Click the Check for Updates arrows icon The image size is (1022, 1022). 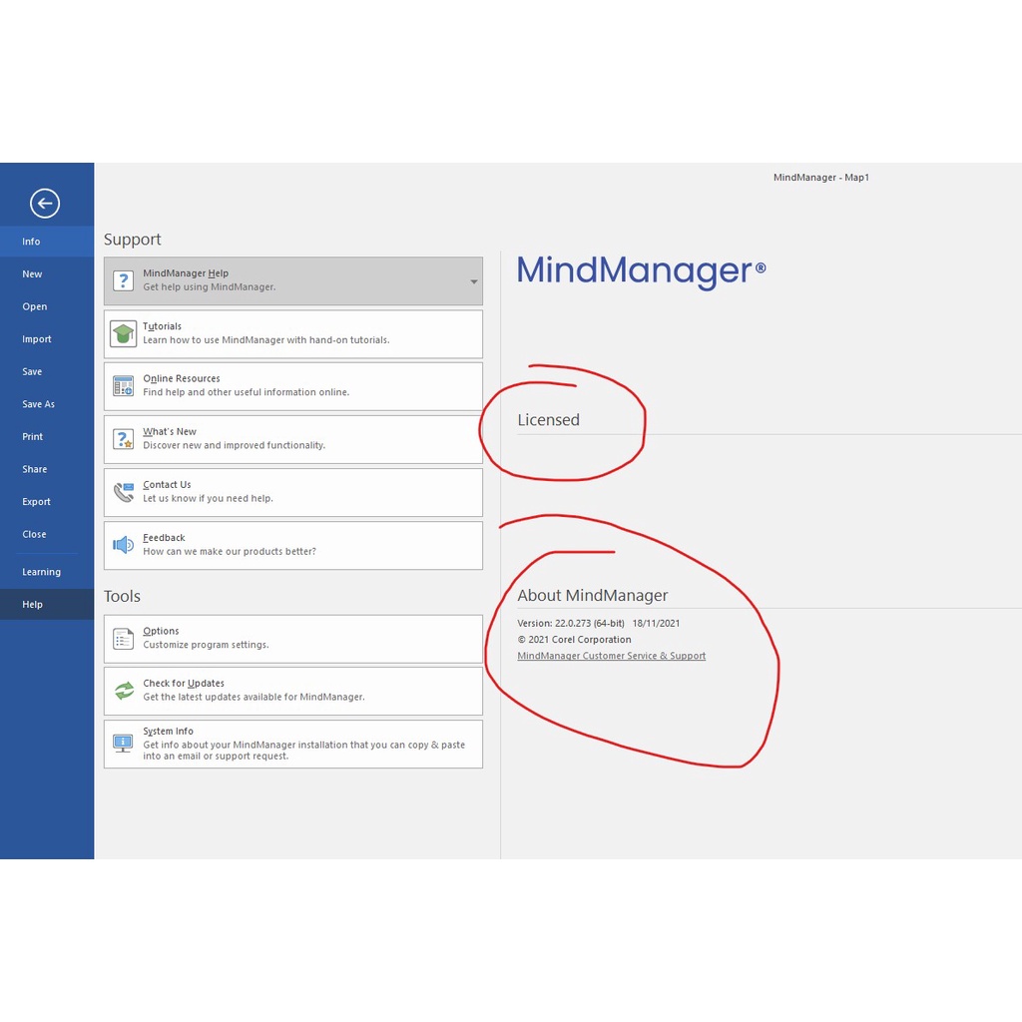[124, 691]
